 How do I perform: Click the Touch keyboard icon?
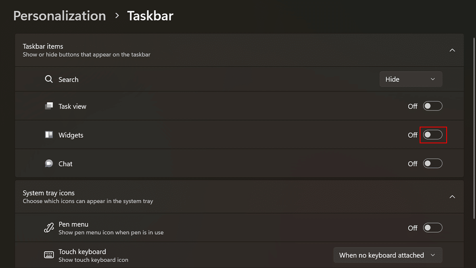point(49,255)
